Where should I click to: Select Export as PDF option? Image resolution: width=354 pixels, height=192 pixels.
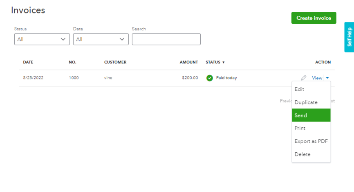coord(311,141)
